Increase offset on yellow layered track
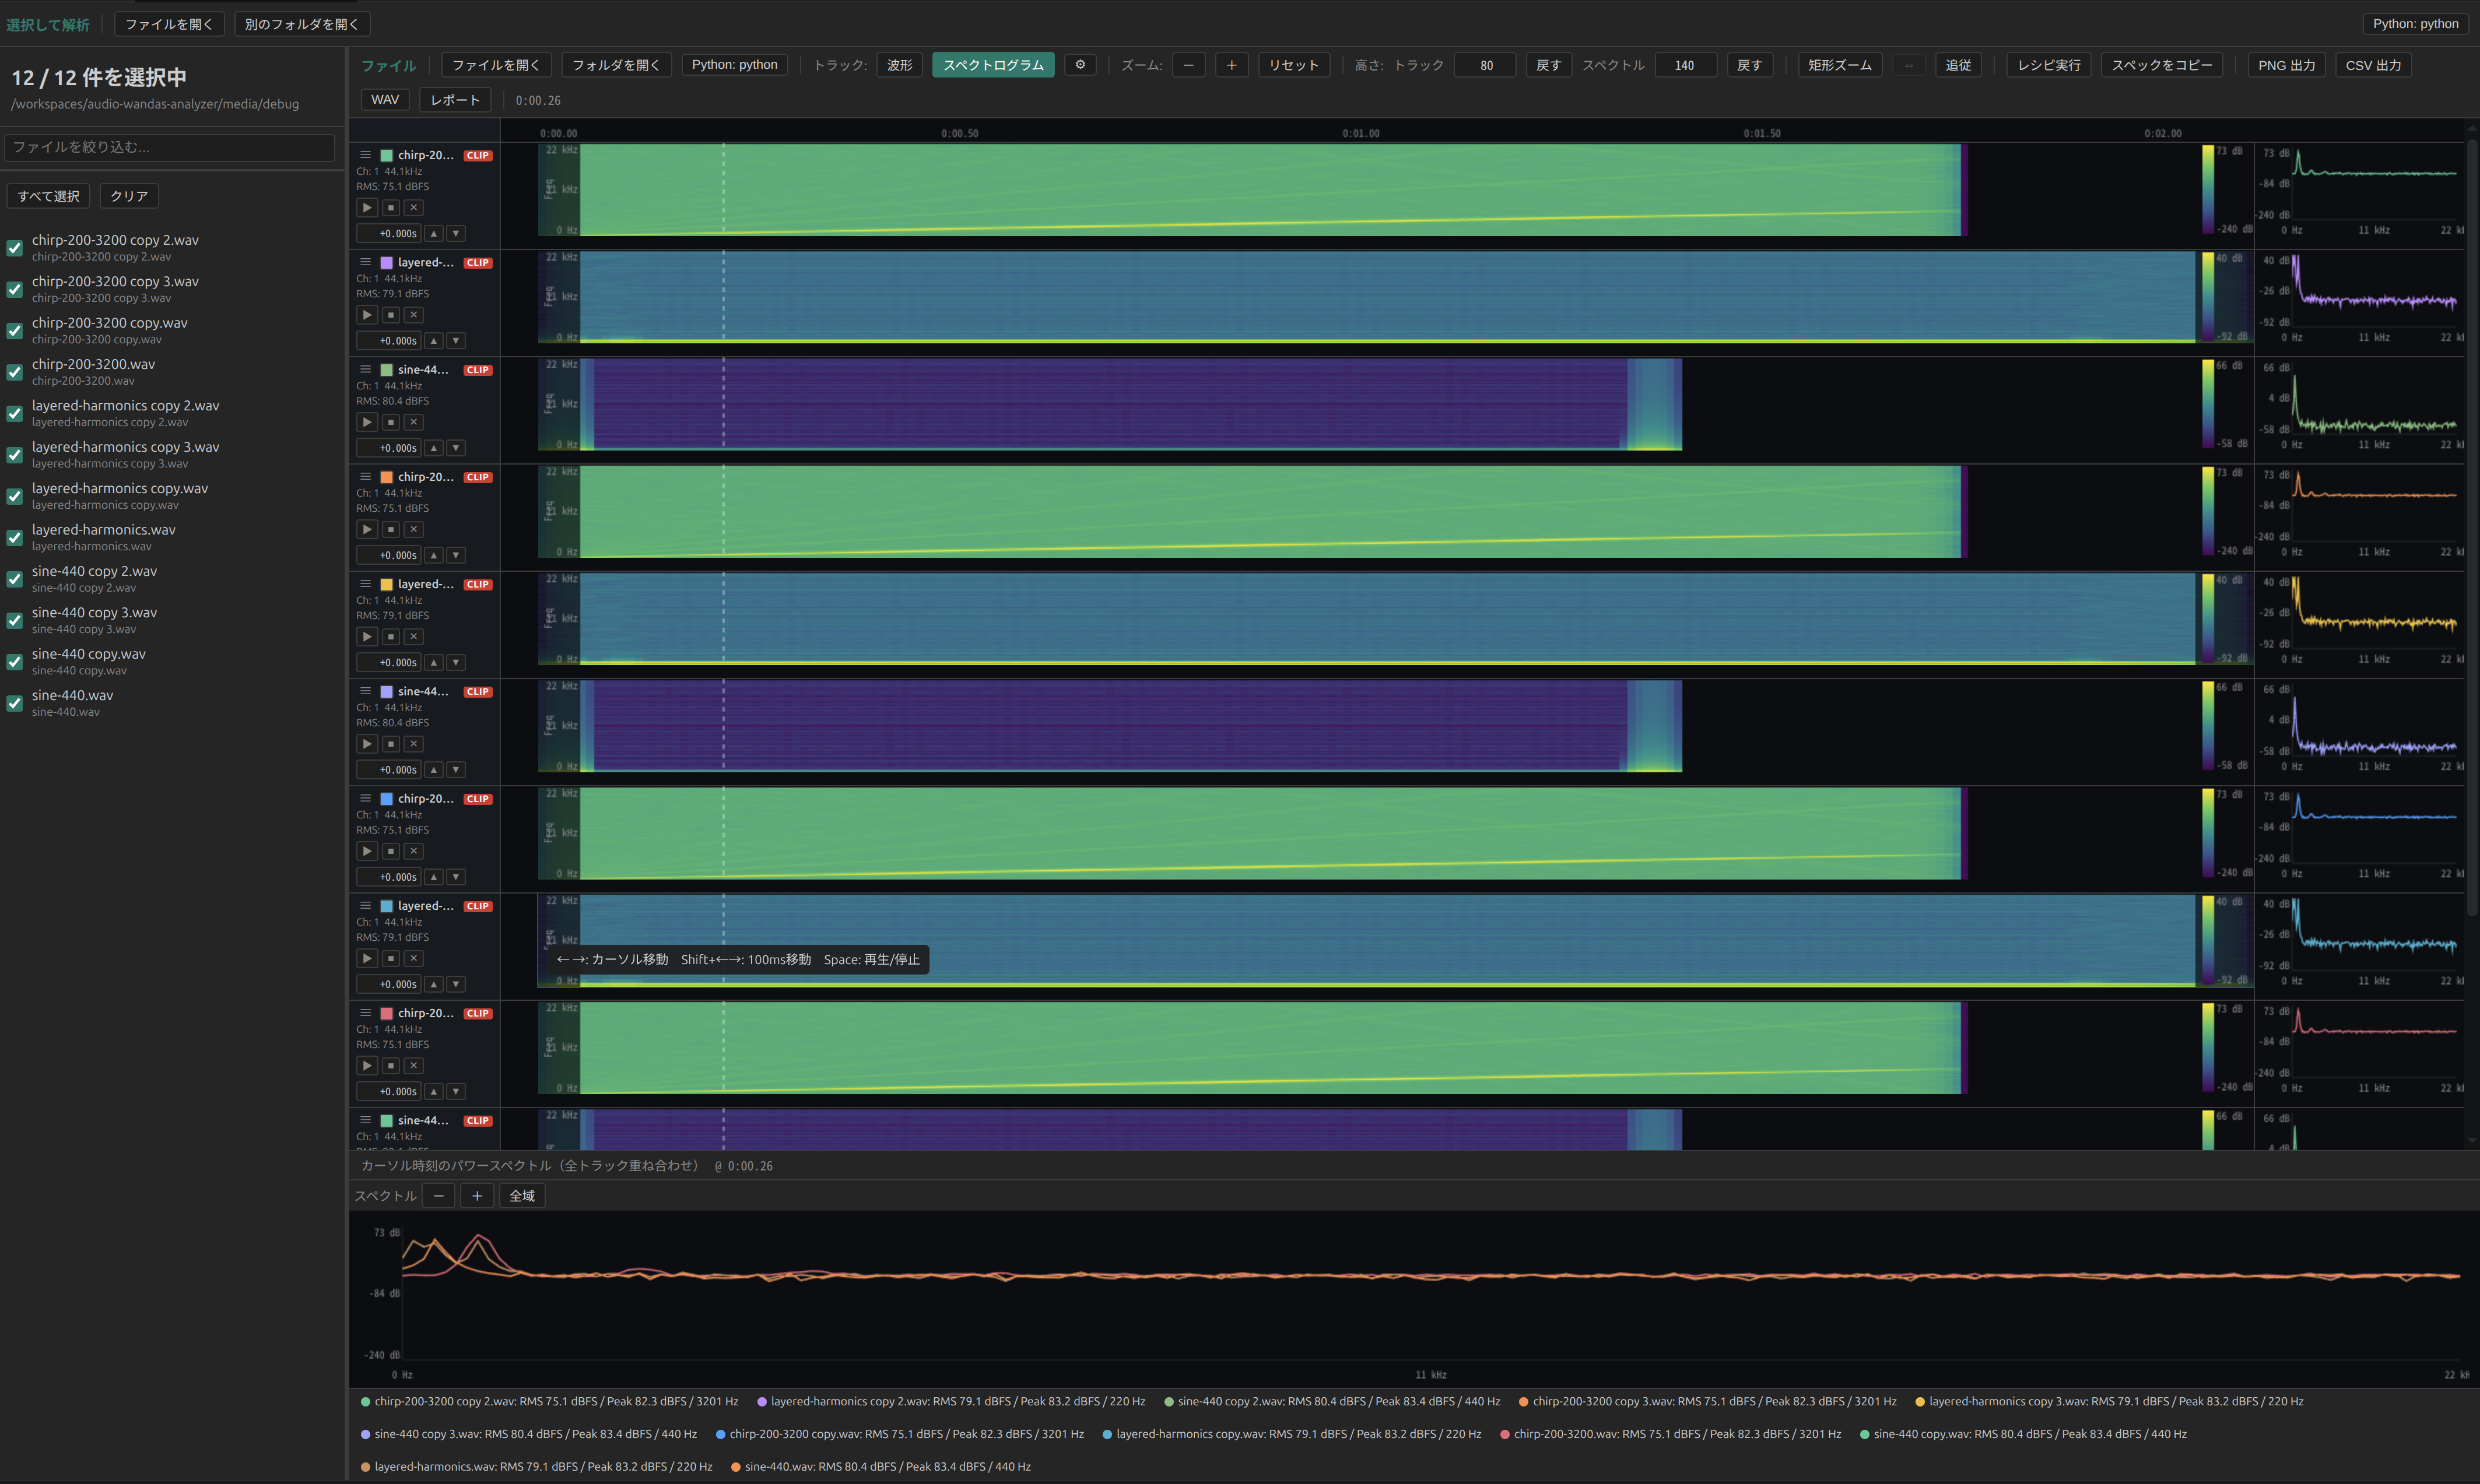Viewport: 2480px width, 1484px height. [x=434, y=663]
